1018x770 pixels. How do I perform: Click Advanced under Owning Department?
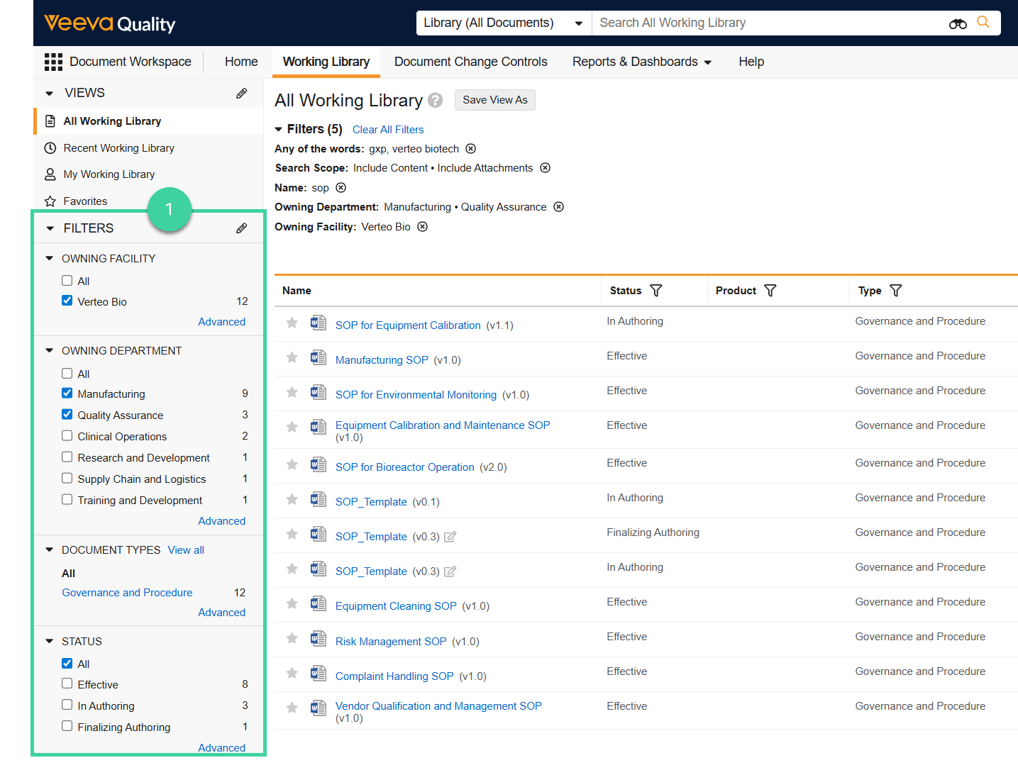click(222, 521)
